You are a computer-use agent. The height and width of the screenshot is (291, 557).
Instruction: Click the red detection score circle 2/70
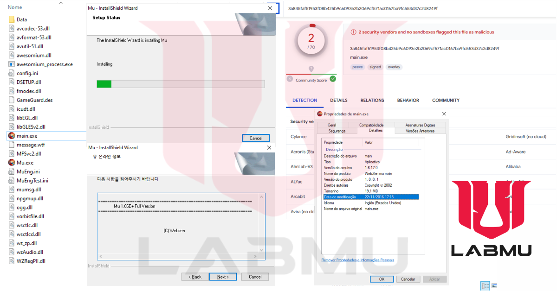point(311,40)
